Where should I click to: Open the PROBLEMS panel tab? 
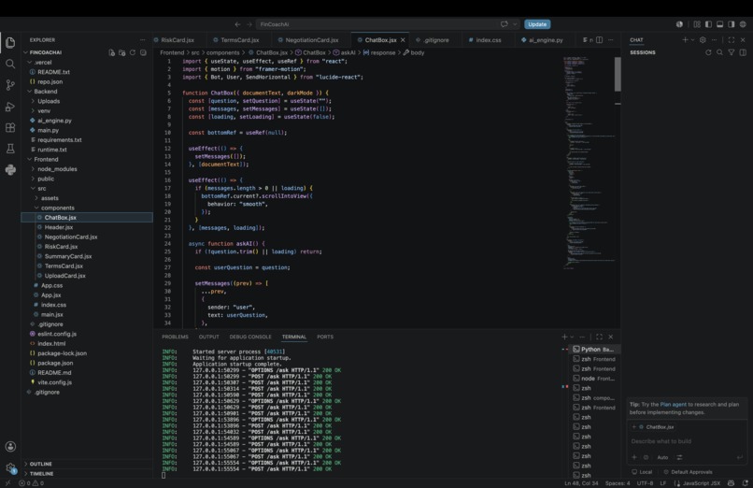175,337
